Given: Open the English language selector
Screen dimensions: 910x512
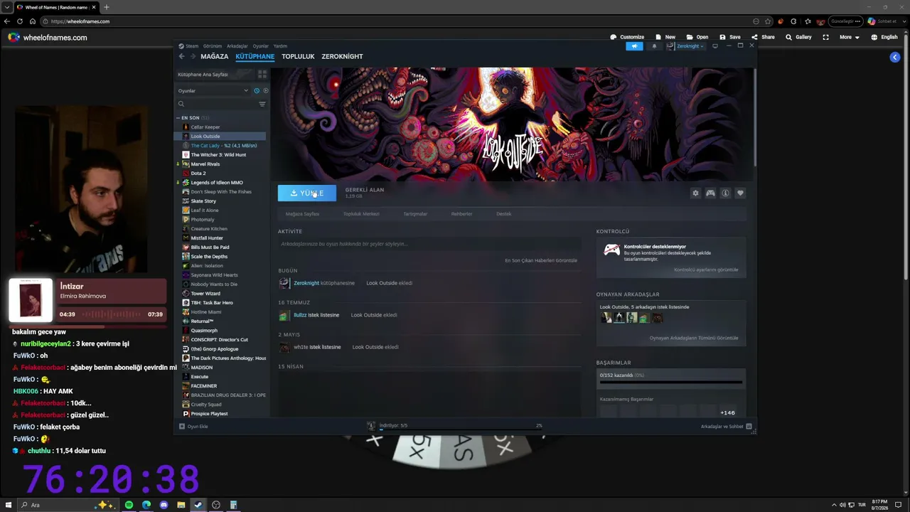Looking at the screenshot, I should tap(884, 37).
